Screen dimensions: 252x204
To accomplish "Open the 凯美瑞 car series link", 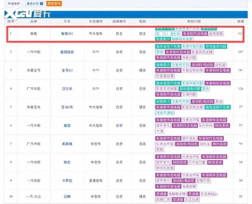I will [x=67, y=144].
